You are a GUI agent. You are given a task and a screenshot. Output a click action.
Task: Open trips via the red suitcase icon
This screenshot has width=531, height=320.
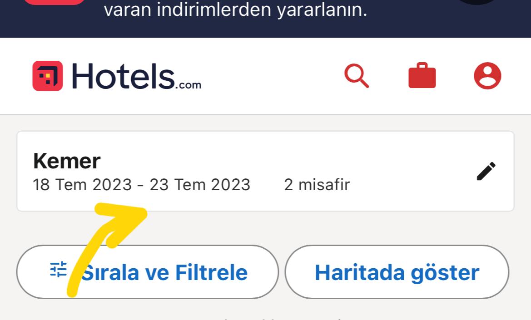pos(422,75)
